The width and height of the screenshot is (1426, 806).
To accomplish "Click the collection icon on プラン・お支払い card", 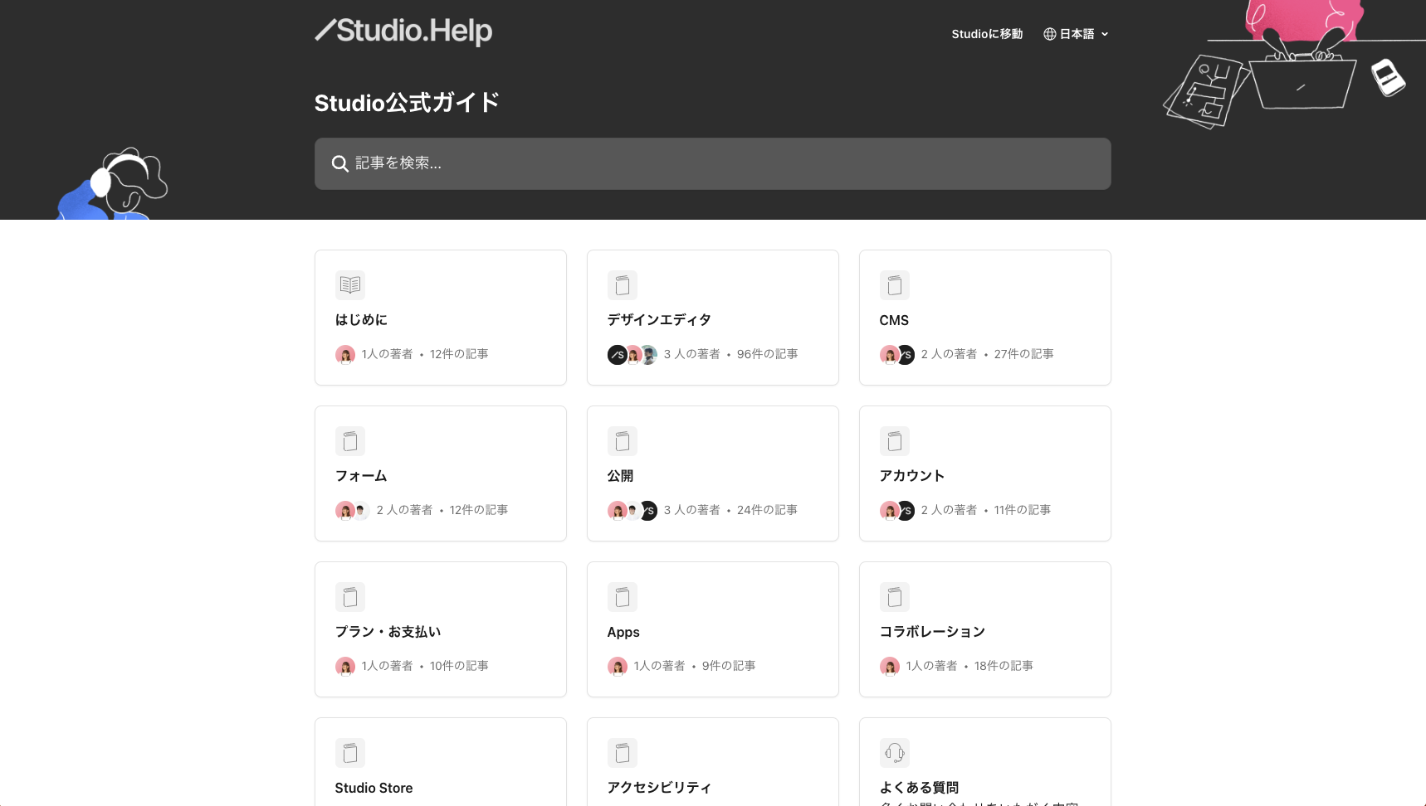I will click(x=350, y=597).
